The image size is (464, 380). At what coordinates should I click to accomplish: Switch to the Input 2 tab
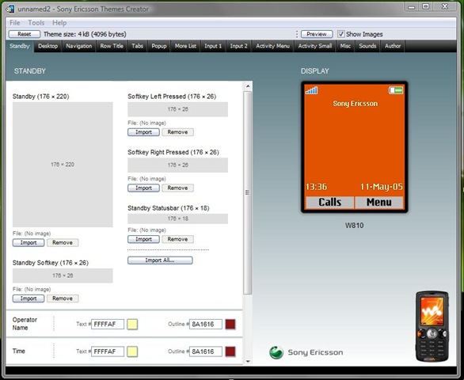click(x=238, y=46)
